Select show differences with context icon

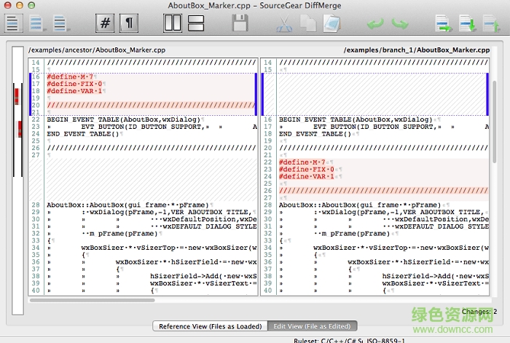pyautogui.click(x=60, y=23)
